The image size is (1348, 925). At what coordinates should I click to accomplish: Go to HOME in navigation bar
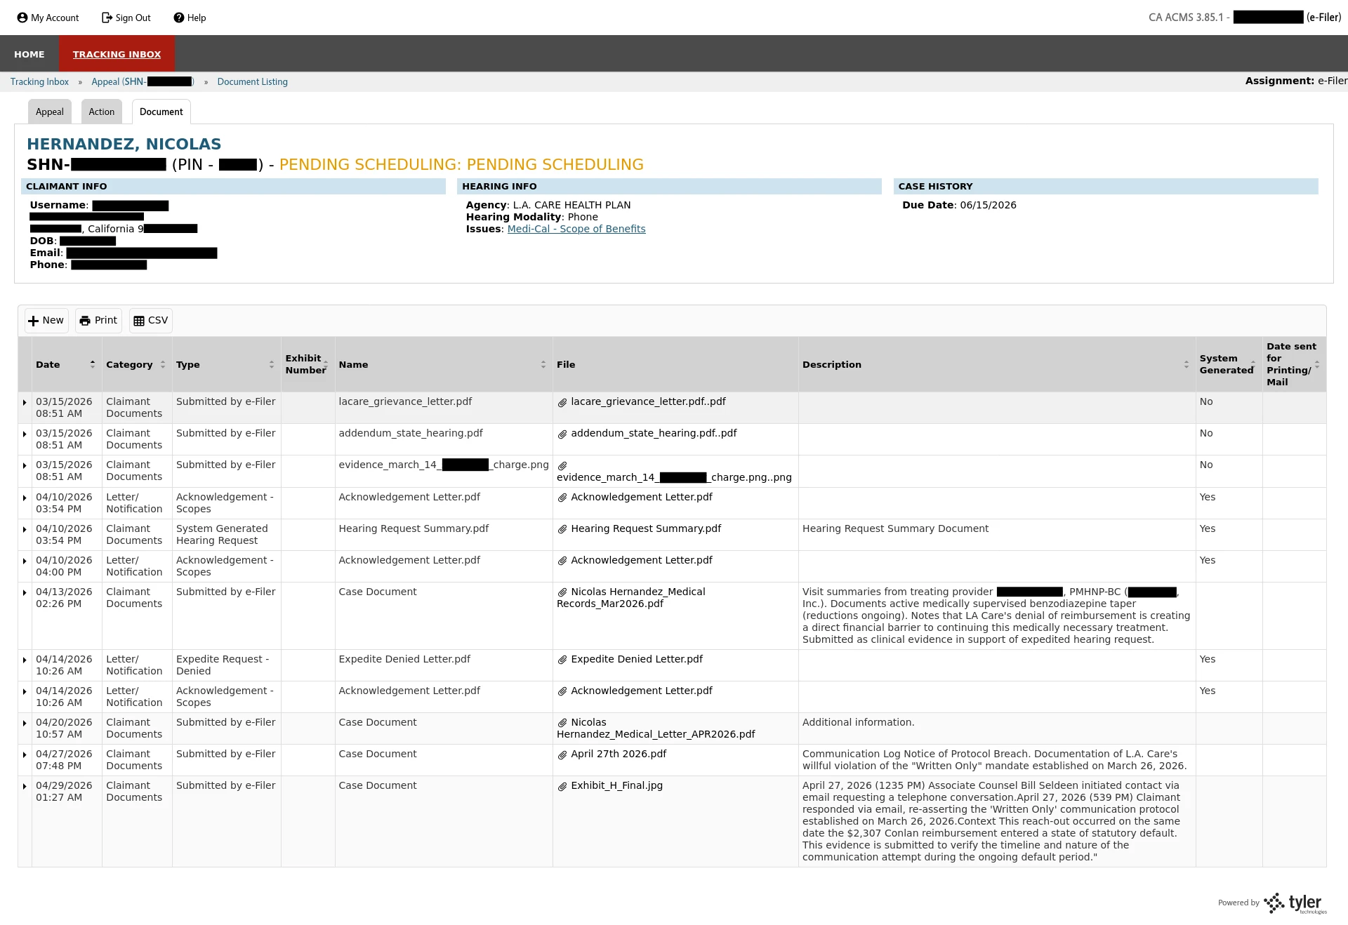(29, 54)
